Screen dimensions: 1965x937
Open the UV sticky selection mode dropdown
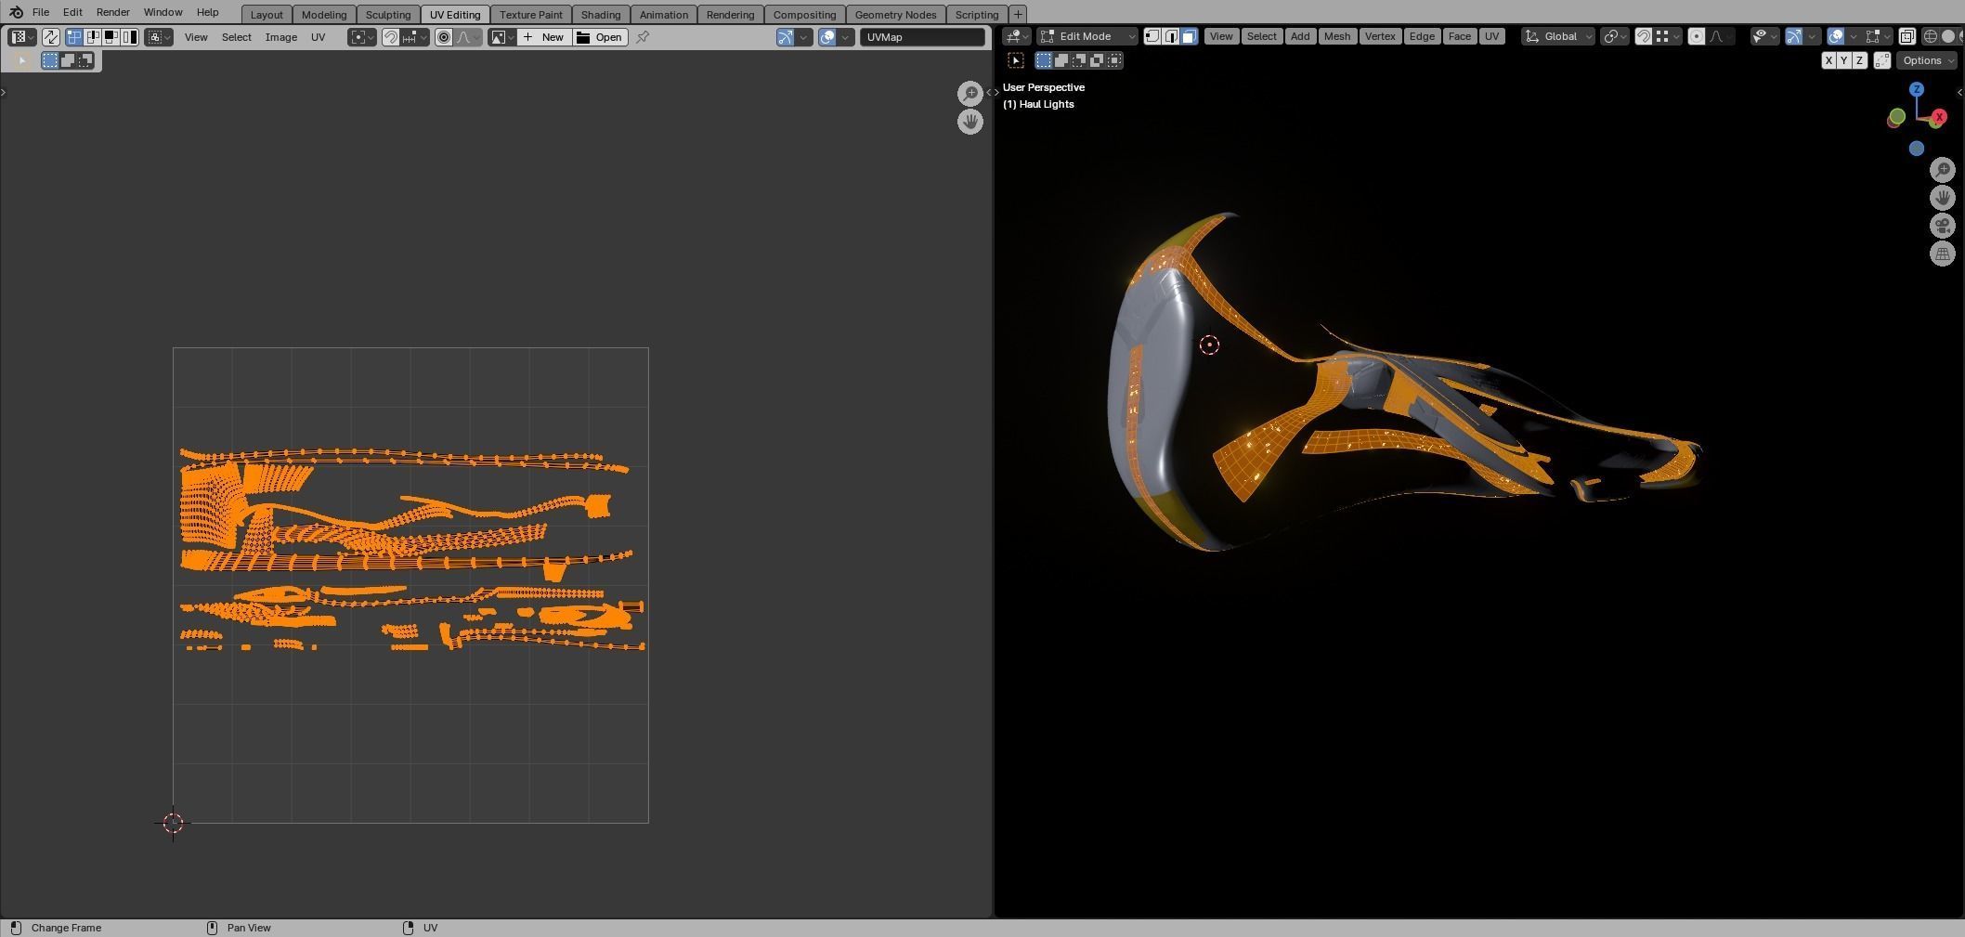pyautogui.click(x=159, y=37)
